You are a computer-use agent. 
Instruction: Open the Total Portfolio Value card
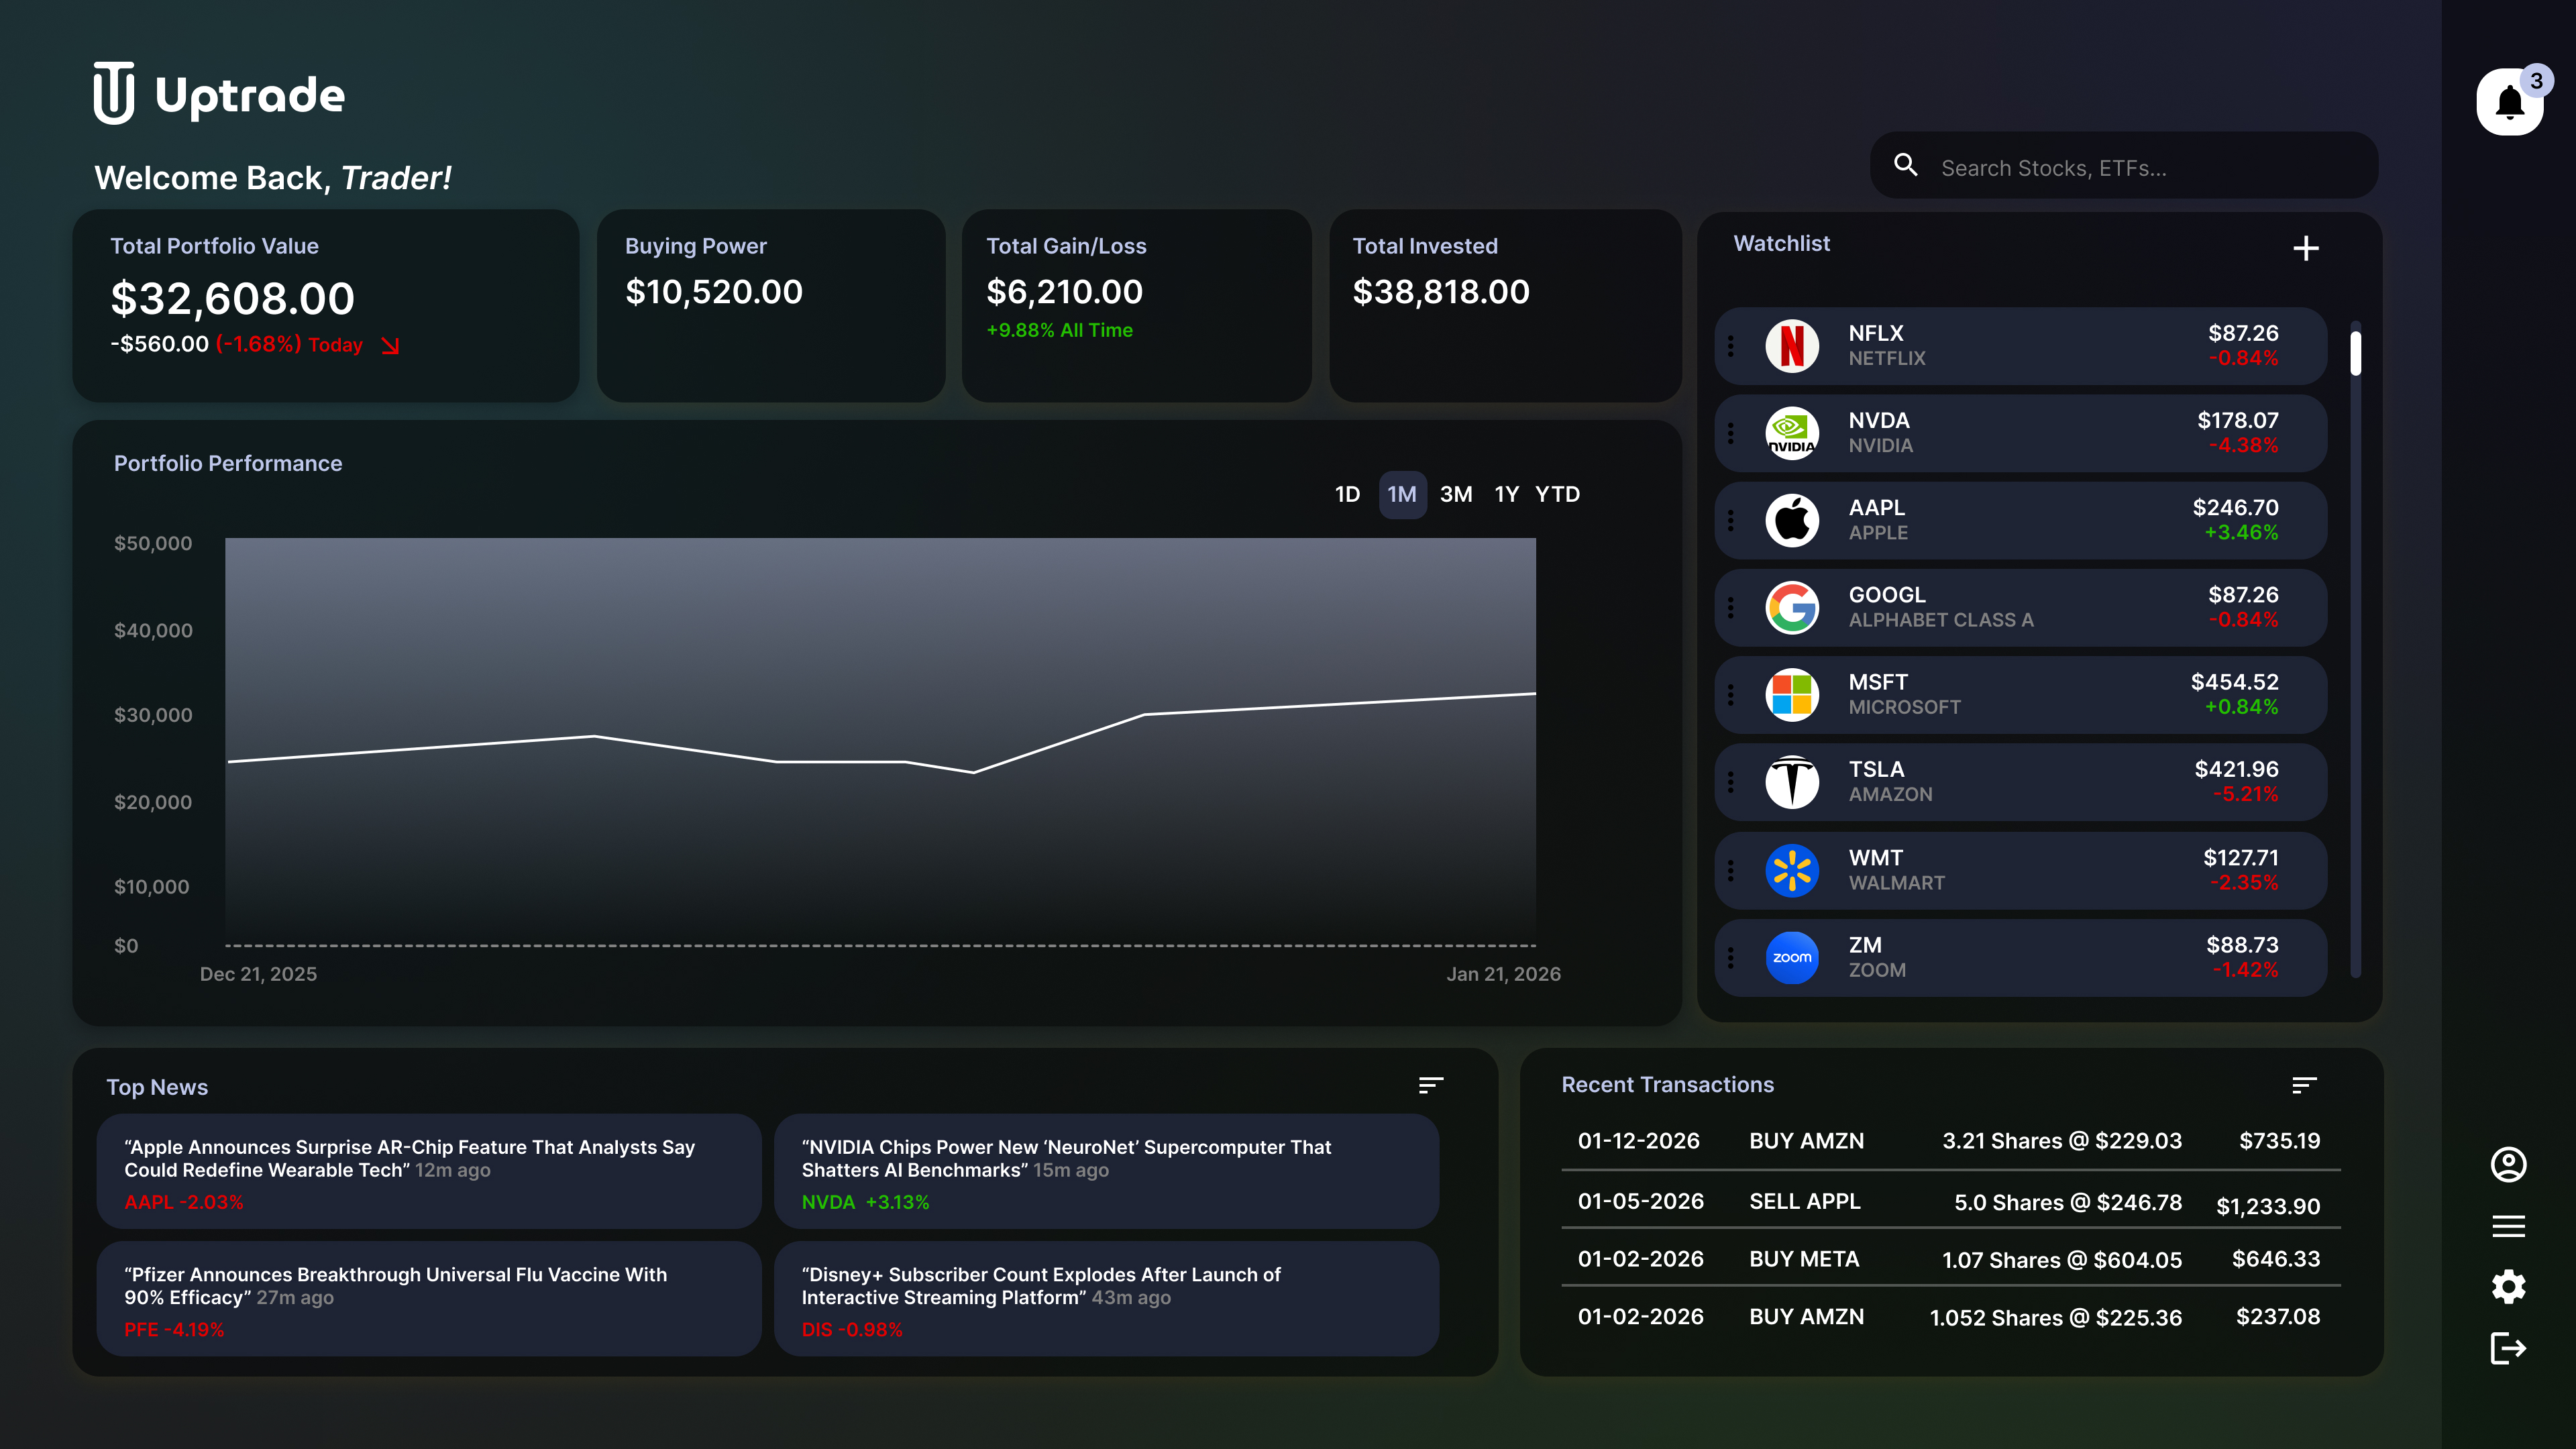(x=326, y=305)
